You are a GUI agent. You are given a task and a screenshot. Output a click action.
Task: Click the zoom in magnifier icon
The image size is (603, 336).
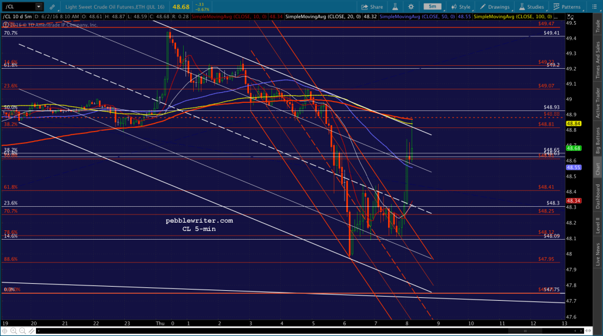tap(14, 331)
